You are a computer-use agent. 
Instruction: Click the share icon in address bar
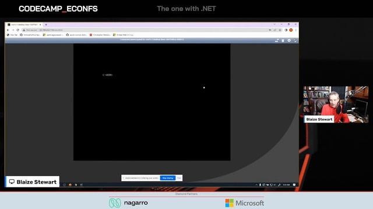[275, 30]
